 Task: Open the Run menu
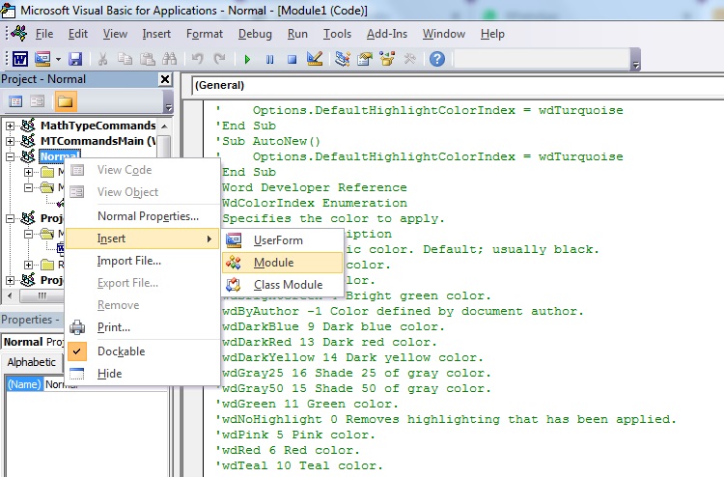click(x=297, y=34)
